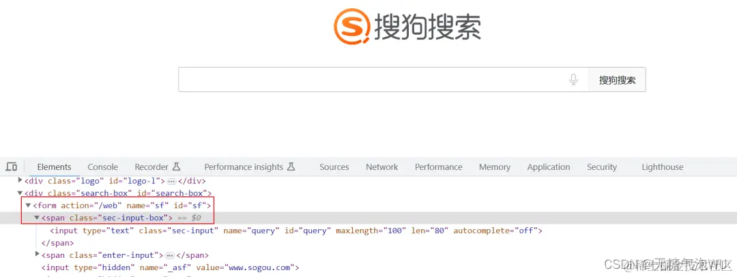Open the Recorder tab

point(151,167)
